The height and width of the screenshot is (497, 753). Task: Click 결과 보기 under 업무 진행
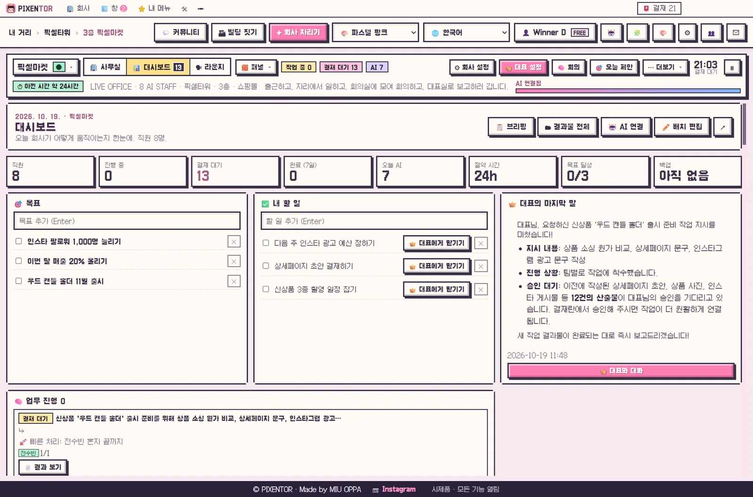coord(43,467)
